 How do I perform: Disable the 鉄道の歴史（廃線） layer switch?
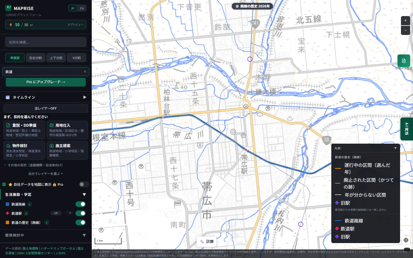(81, 222)
